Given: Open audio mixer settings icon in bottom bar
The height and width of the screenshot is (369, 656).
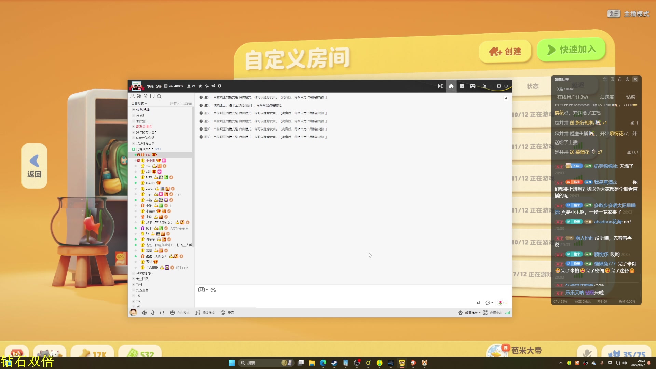Looking at the screenshot, I should pos(162,313).
